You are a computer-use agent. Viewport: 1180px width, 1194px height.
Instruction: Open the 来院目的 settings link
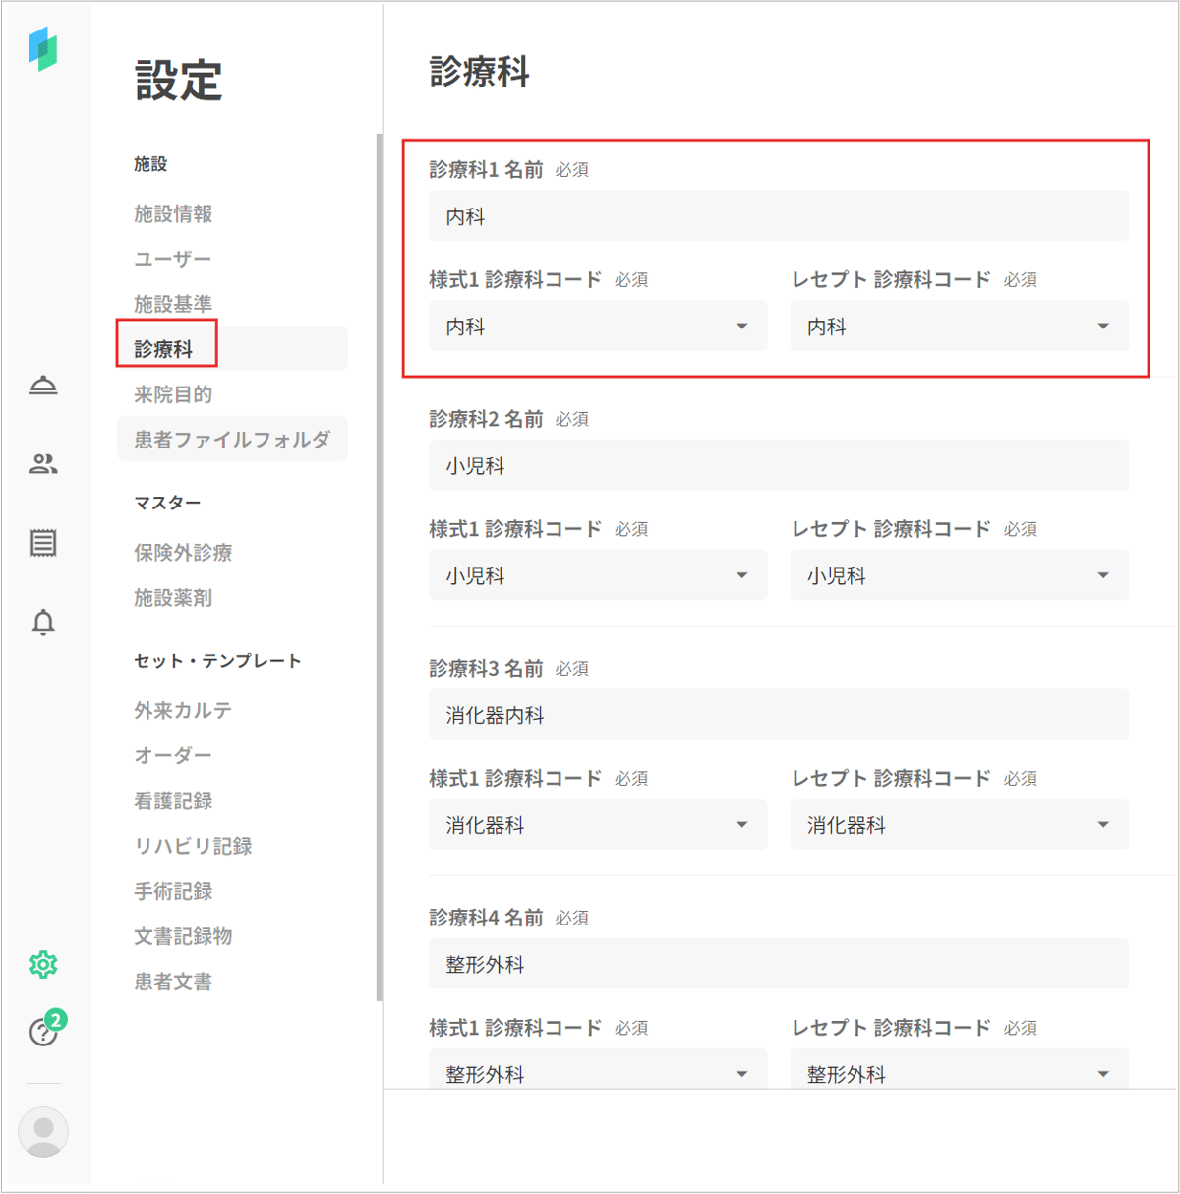pos(173,394)
